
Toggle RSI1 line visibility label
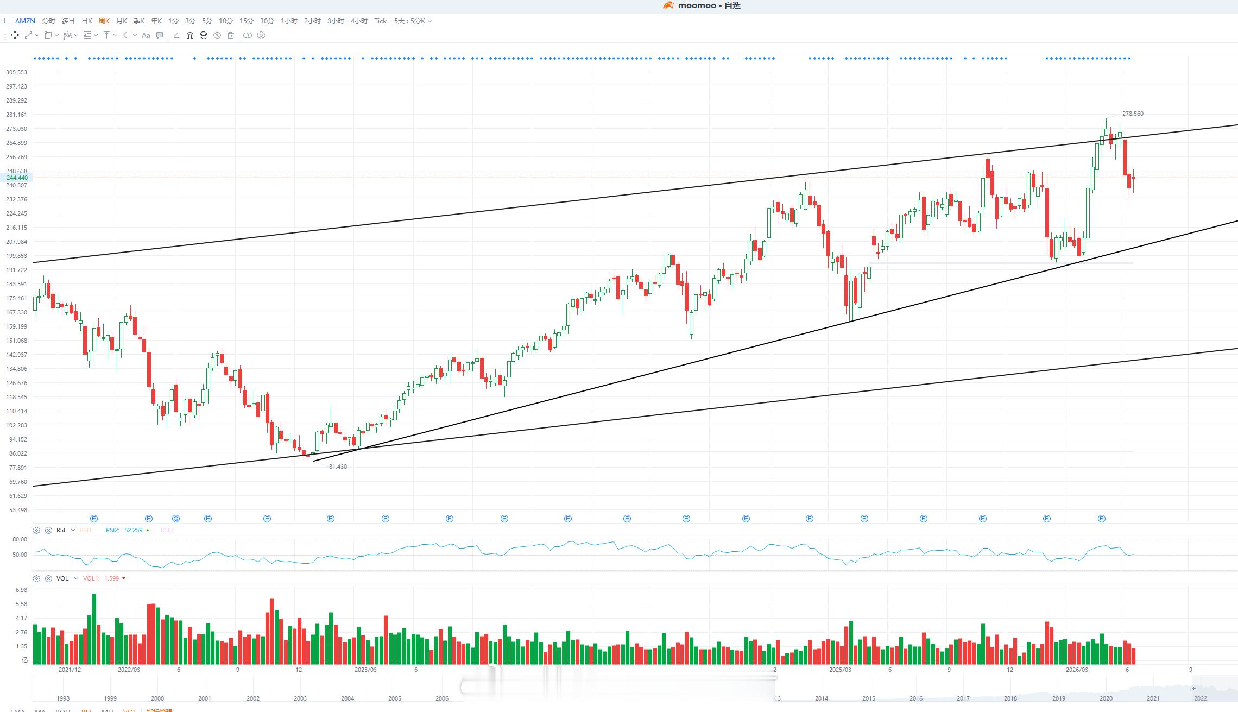[86, 530]
